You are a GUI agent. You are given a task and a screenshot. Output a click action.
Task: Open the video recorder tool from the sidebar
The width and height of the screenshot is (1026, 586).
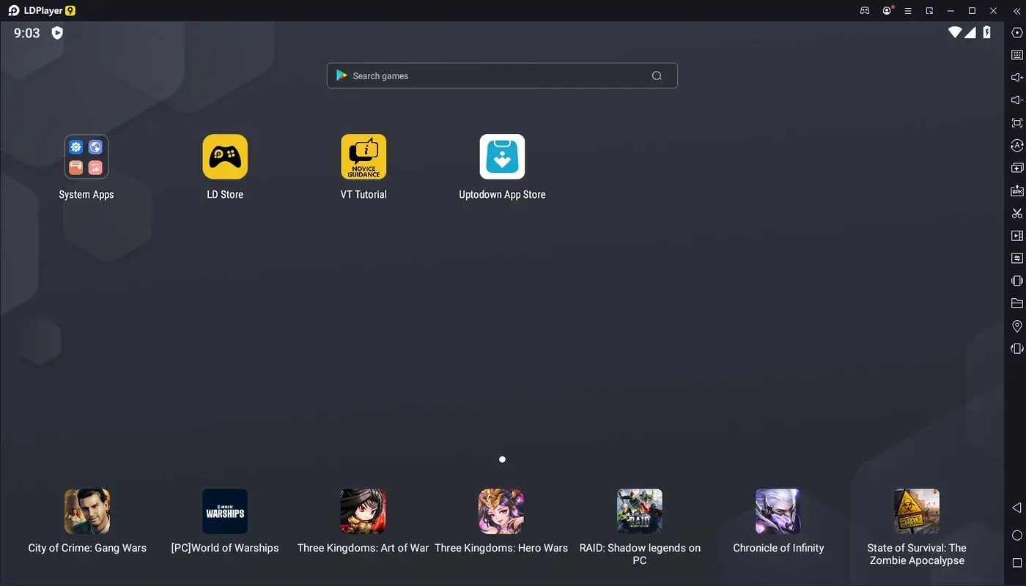1016,235
